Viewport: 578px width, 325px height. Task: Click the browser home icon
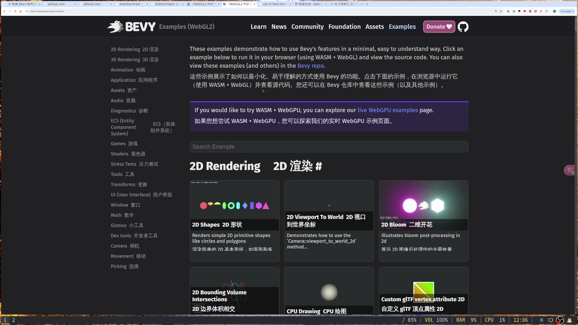click(x=20, y=11)
